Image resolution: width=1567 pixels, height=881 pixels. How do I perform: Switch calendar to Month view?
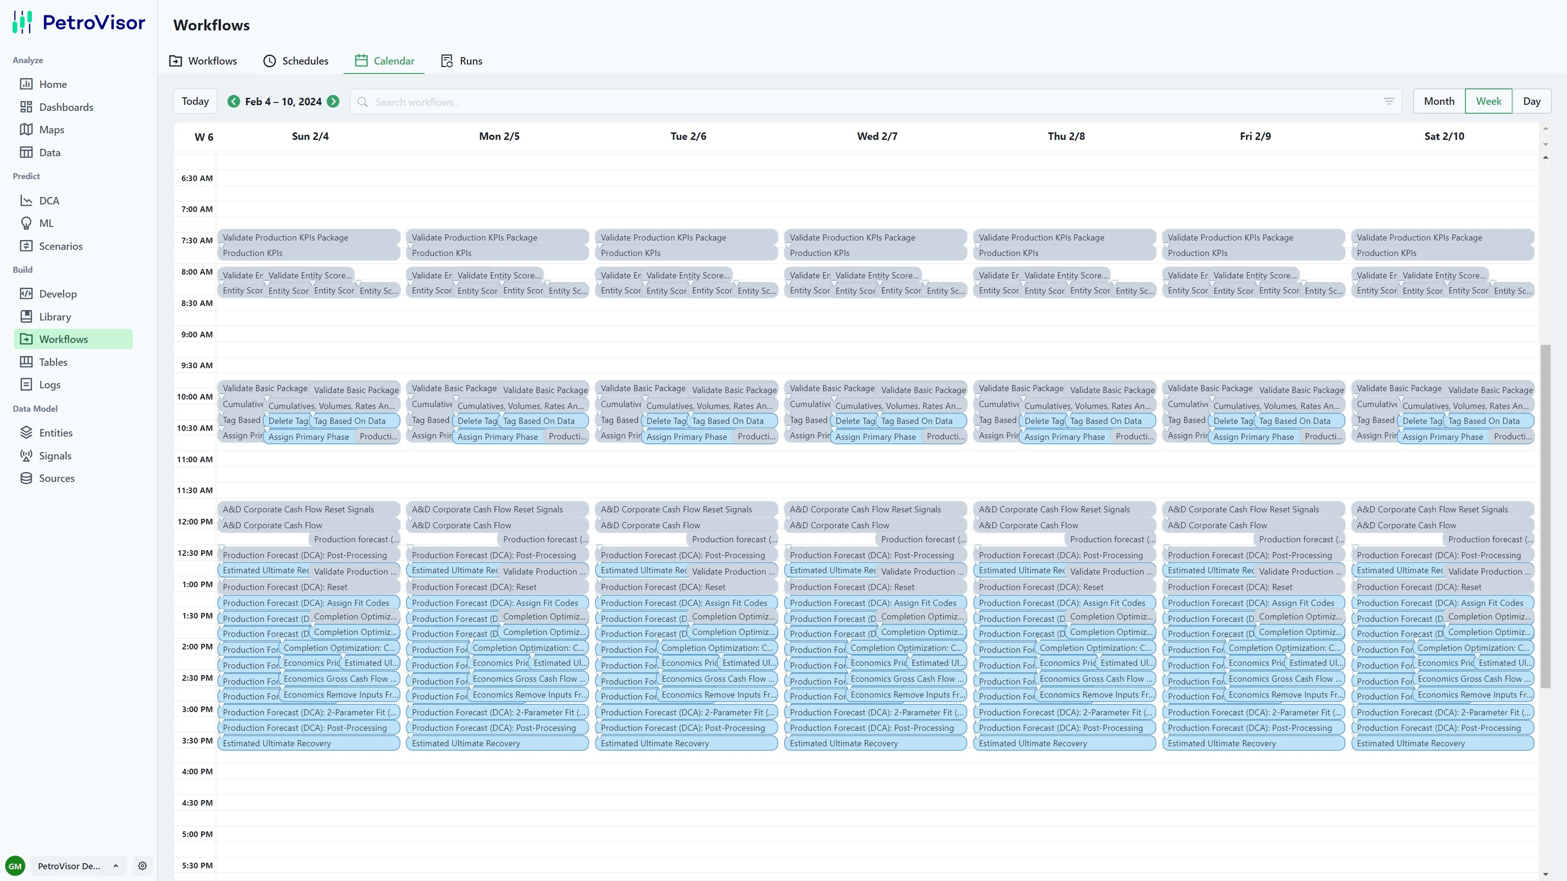(1439, 101)
